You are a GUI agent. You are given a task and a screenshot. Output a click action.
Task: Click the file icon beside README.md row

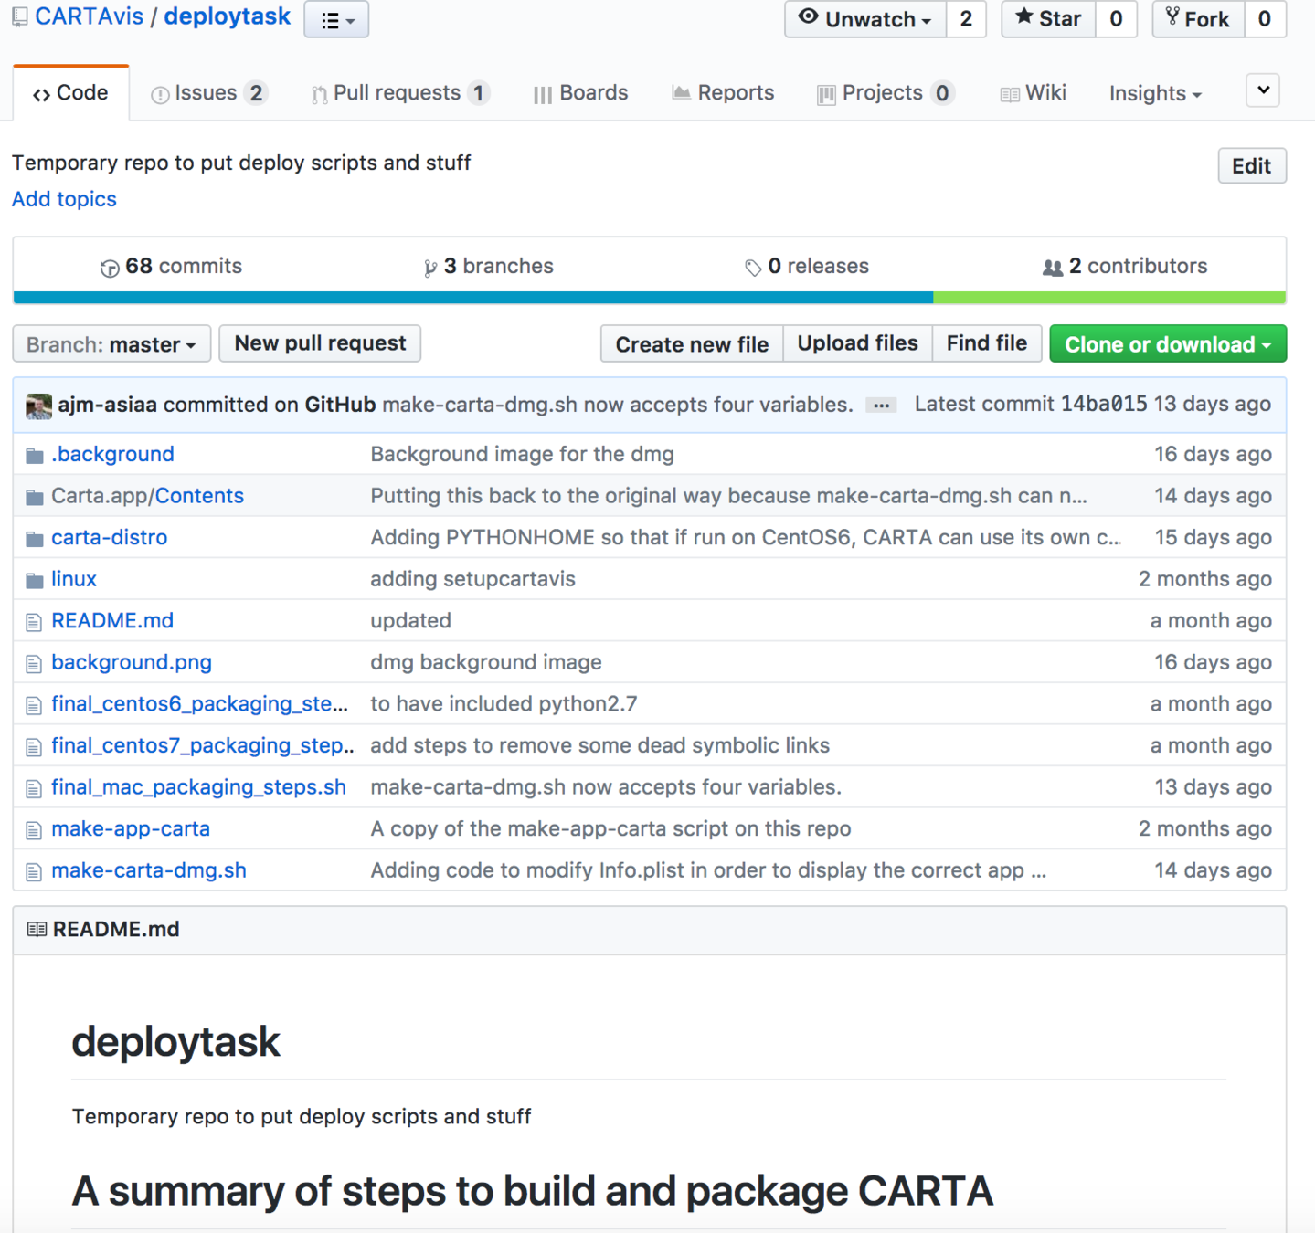point(34,622)
